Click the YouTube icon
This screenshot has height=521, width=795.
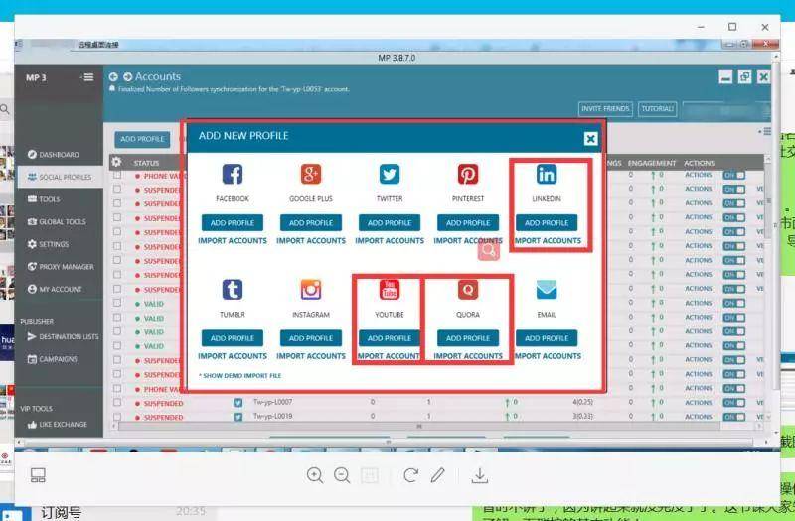[390, 290]
